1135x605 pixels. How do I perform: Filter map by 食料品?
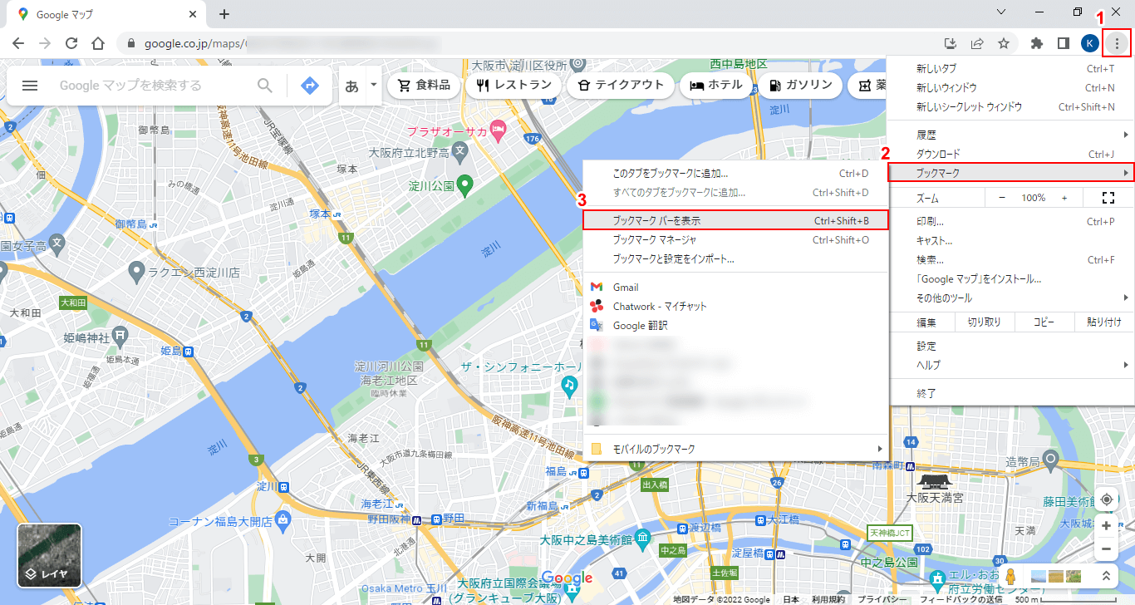[424, 85]
